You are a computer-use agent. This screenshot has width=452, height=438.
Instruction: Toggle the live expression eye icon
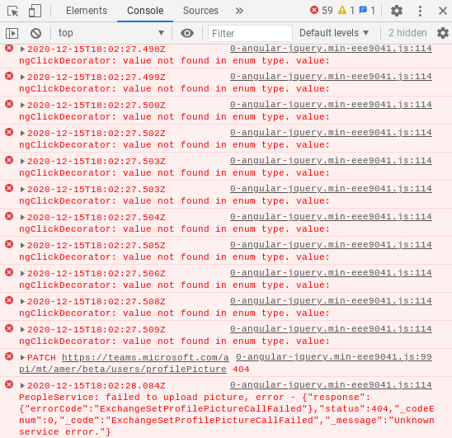[x=187, y=33]
